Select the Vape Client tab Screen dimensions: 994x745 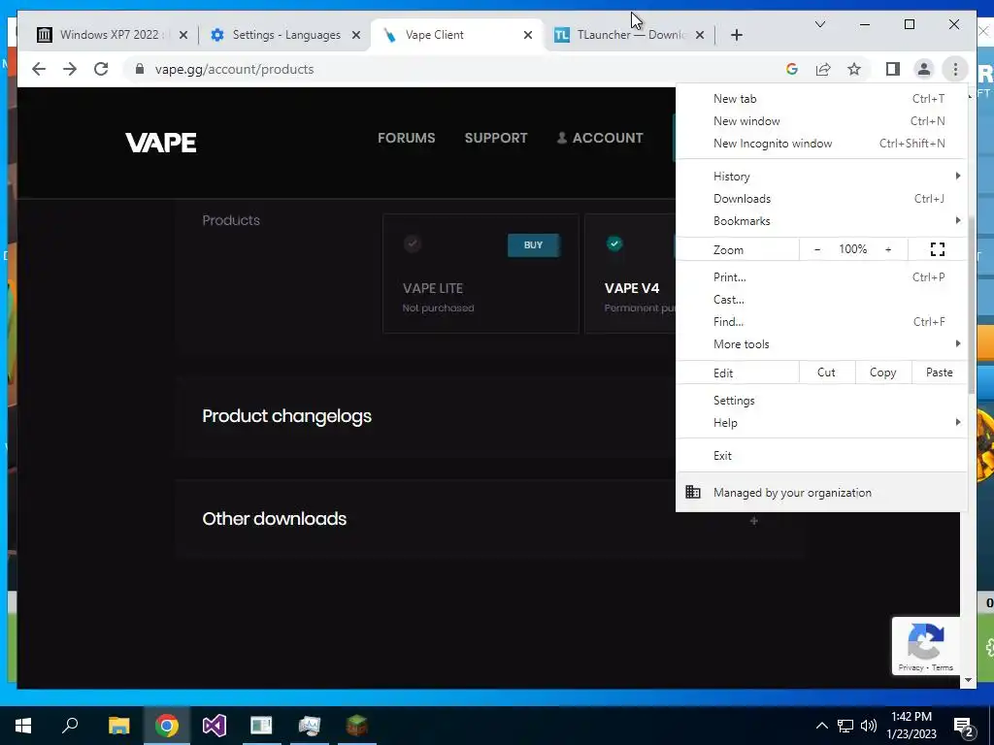(456, 35)
